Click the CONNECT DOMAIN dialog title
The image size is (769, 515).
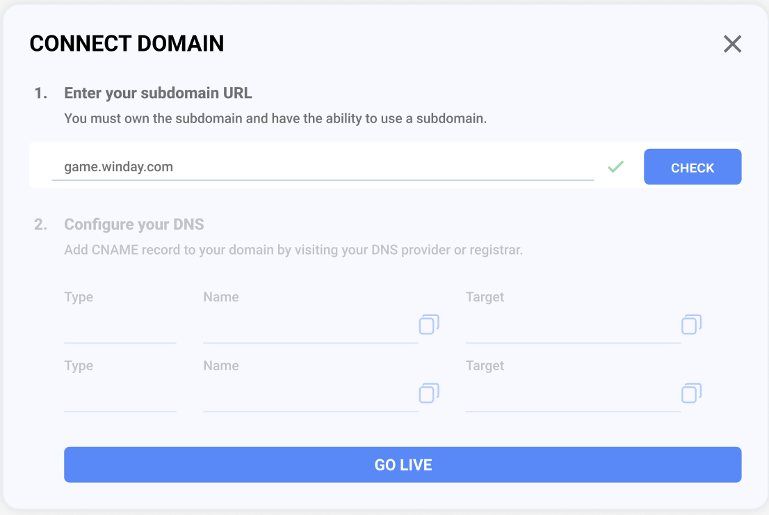click(x=127, y=43)
